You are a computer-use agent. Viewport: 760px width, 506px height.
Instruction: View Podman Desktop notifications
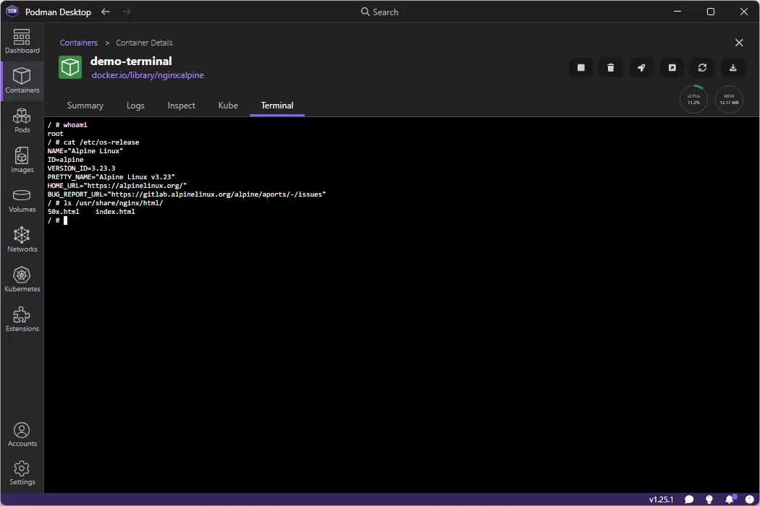click(730, 499)
